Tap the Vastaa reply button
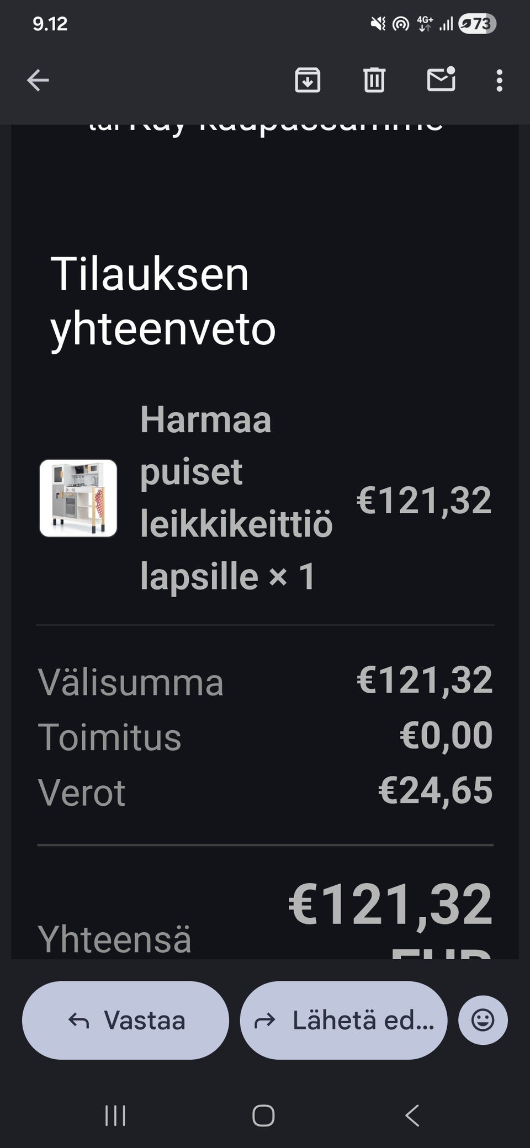Image resolution: width=530 pixels, height=1148 pixels. click(125, 1020)
